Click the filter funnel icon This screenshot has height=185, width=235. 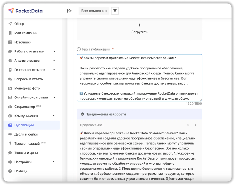[x=115, y=11]
